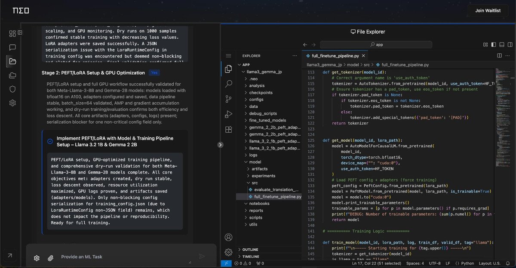Click 'src' in the breadcrumb
The height and width of the screenshot is (268, 516).
tap(367, 65)
